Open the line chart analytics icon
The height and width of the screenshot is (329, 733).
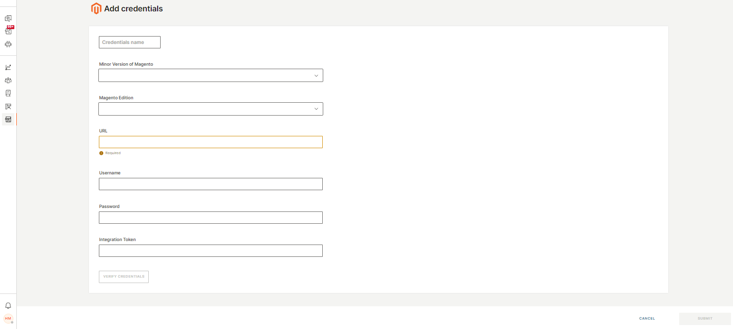click(8, 67)
